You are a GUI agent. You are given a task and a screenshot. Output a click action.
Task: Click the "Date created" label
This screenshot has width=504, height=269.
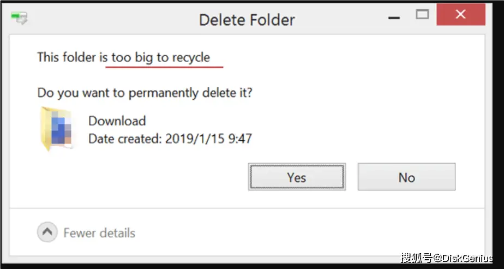pyautogui.click(x=124, y=139)
